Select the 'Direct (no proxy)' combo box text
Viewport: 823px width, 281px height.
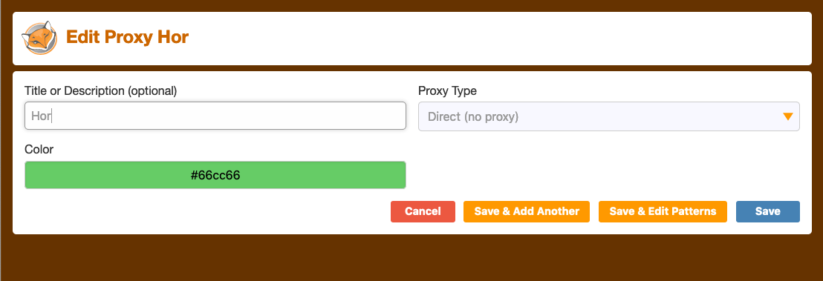pos(473,116)
